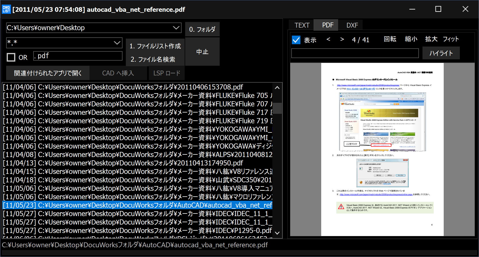Select the 20110413174950.pdf row
479x257 pixels.
[x=137, y=163]
